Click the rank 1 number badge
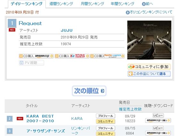Screen dimensions: 176x136 click(x=12, y=23)
